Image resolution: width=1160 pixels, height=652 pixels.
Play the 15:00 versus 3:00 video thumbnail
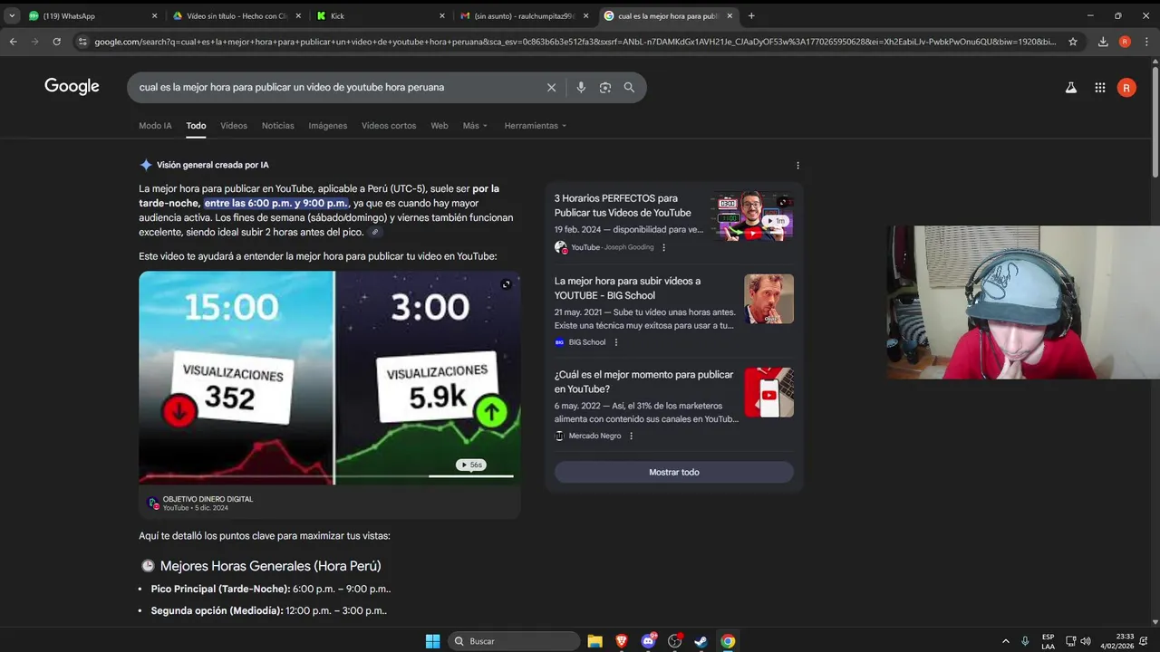click(x=329, y=378)
